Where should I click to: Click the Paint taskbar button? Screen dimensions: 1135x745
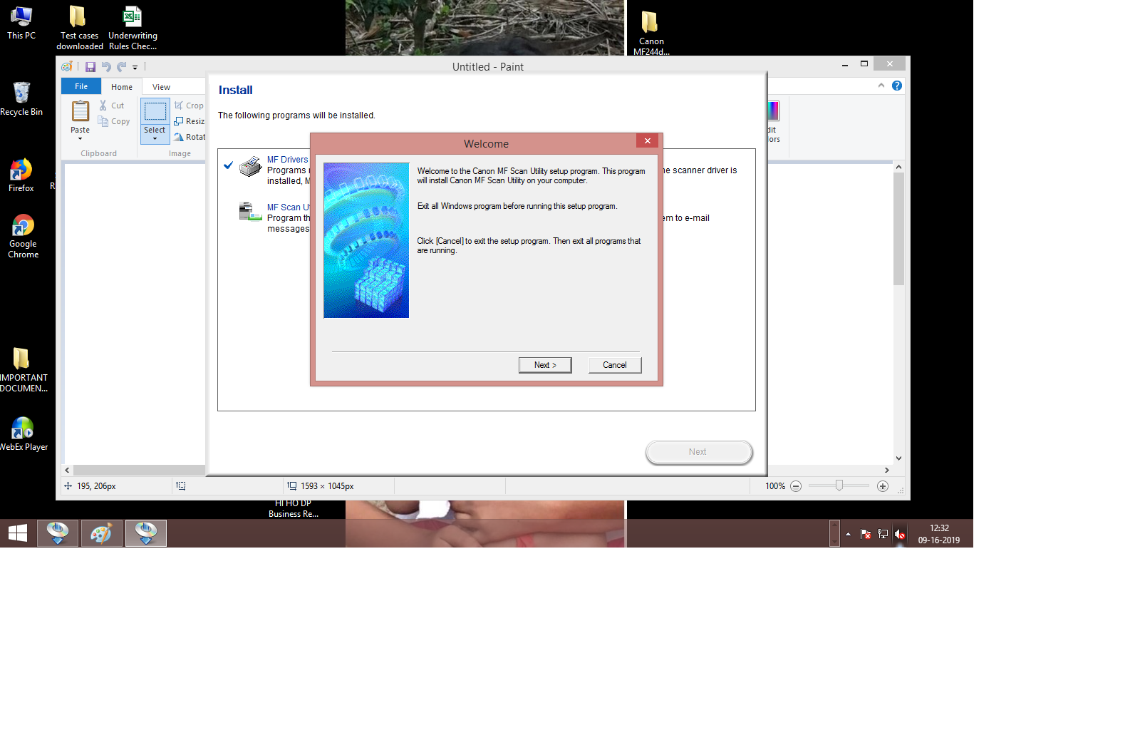point(101,533)
